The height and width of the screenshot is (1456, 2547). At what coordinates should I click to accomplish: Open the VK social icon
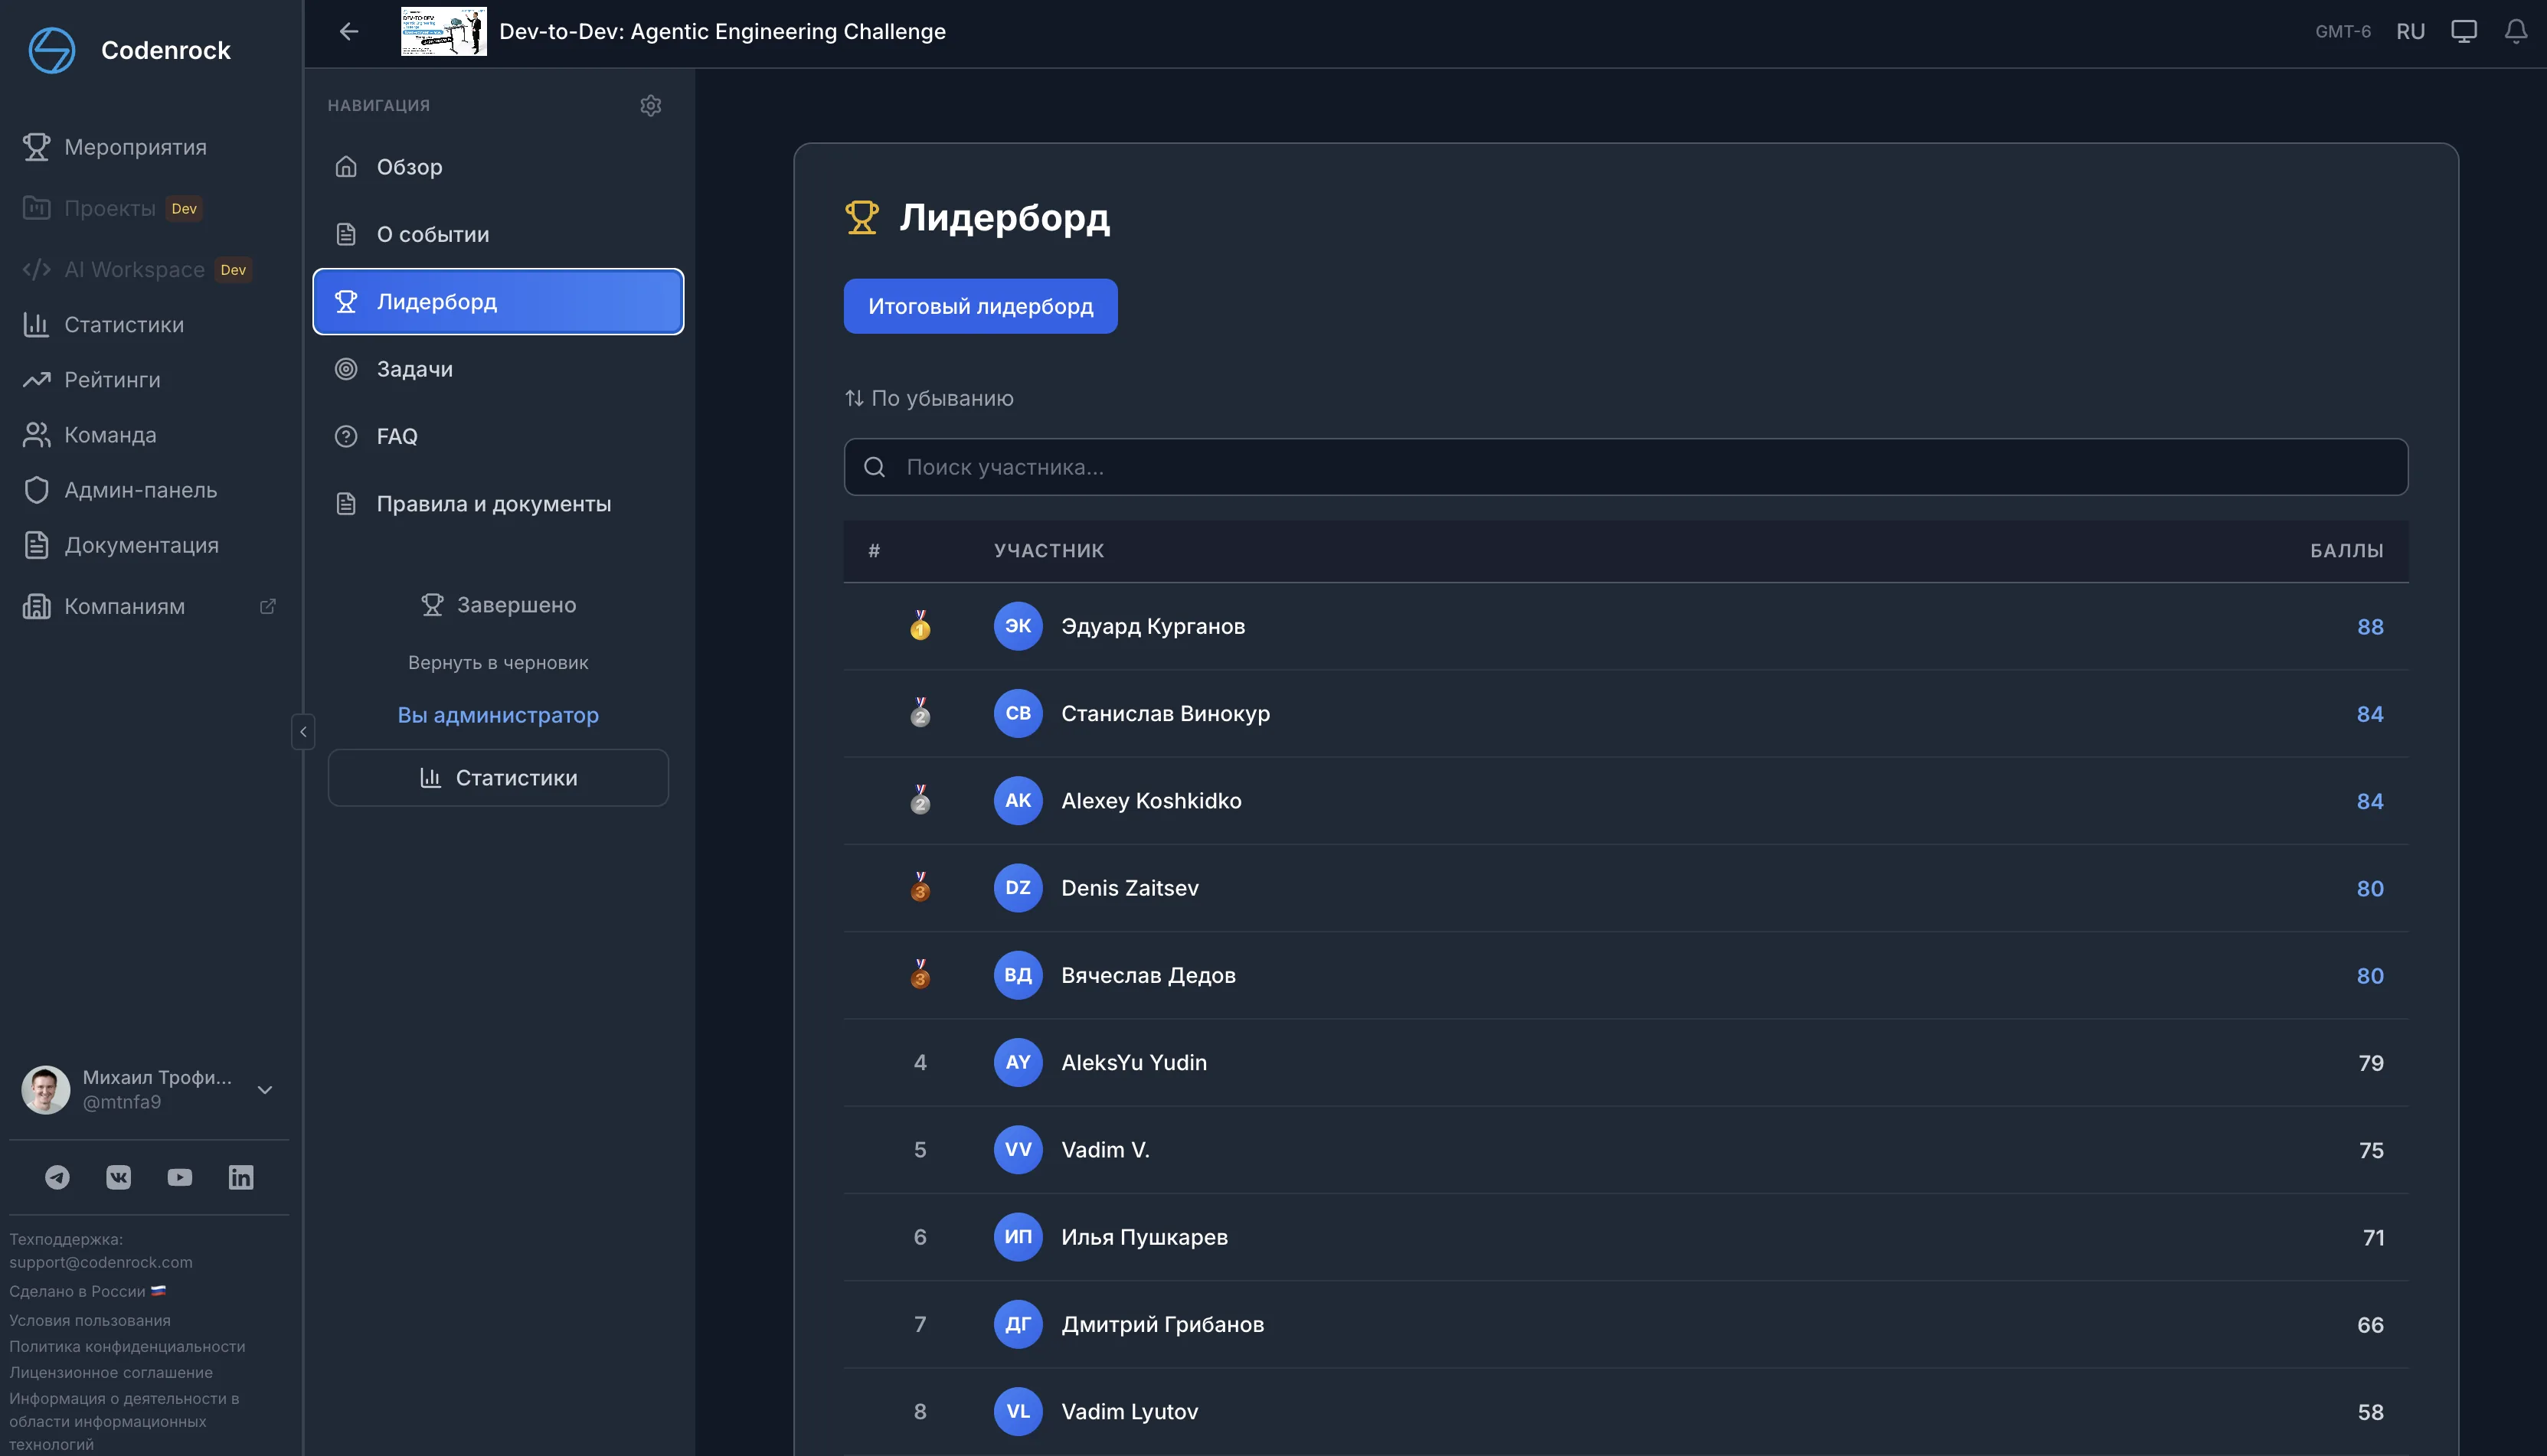pos(118,1177)
